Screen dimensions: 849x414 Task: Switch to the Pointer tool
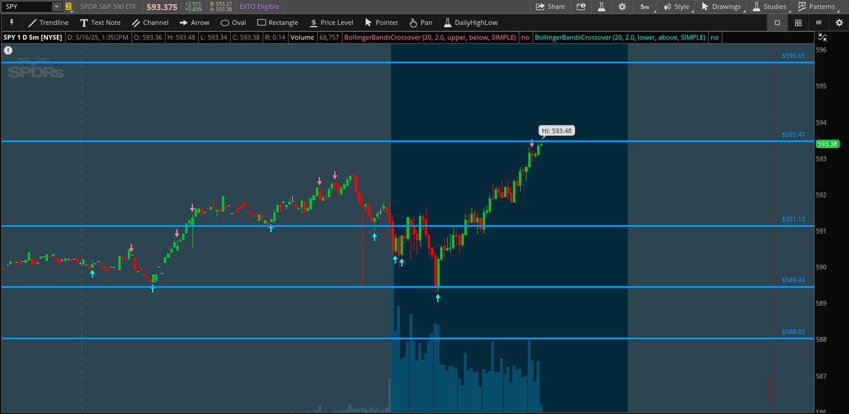pyautogui.click(x=381, y=22)
